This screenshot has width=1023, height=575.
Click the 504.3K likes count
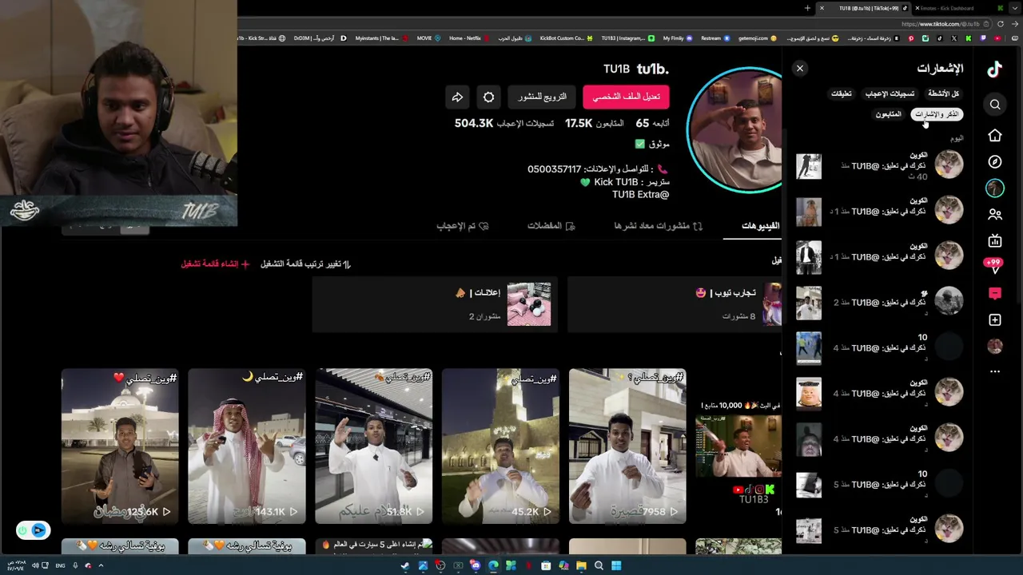(504, 123)
